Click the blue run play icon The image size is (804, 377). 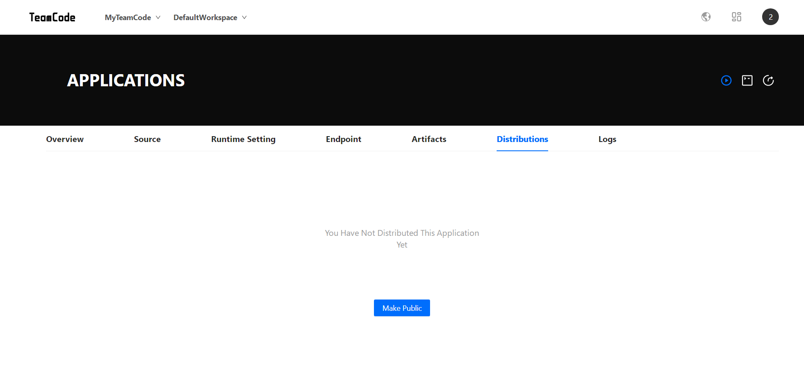tap(727, 80)
